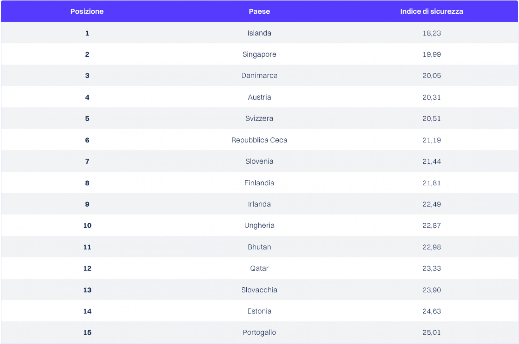Click Repubblica Ceca in the list
The width and height of the screenshot is (519, 344).
(x=259, y=140)
